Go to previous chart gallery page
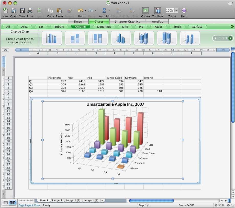The height and width of the screenshot is (208, 235). coord(215,38)
